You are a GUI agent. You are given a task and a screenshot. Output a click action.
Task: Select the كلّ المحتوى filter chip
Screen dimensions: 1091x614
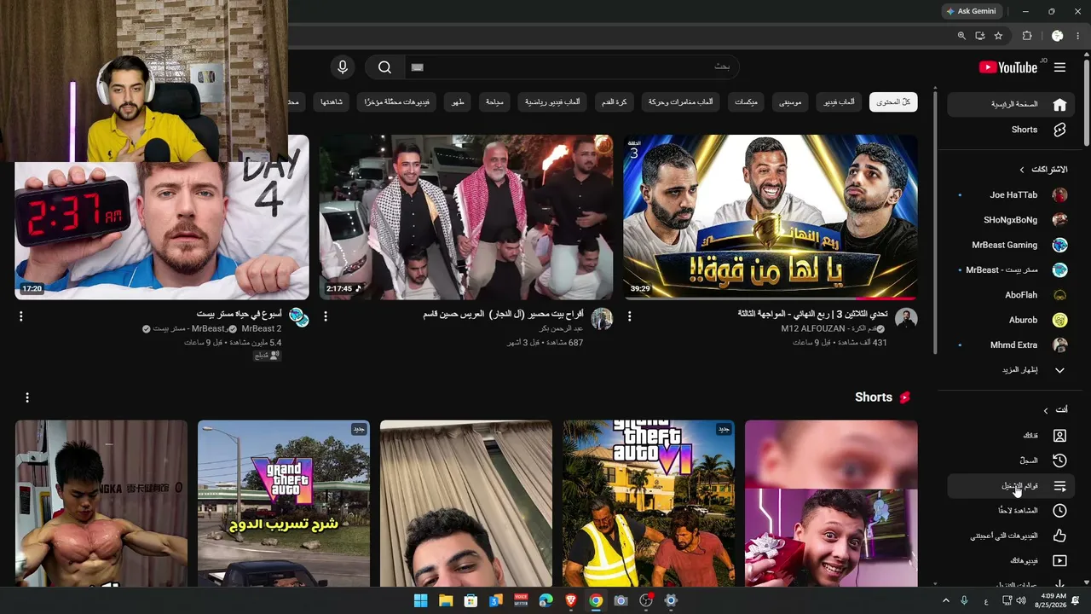893,102
